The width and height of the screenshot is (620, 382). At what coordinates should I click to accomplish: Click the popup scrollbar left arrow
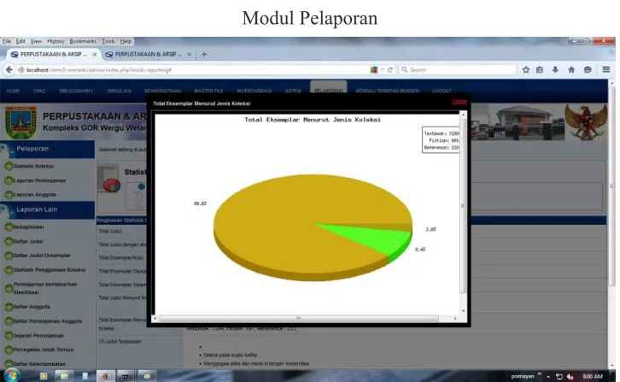coord(155,318)
